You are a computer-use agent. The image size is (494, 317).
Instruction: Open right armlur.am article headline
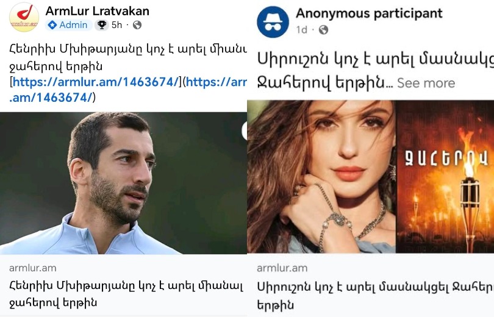click(x=375, y=295)
